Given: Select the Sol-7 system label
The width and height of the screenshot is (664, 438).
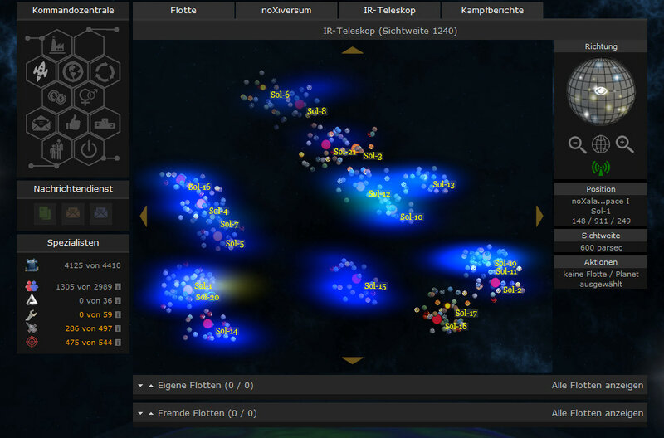Looking at the screenshot, I should [229, 224].
